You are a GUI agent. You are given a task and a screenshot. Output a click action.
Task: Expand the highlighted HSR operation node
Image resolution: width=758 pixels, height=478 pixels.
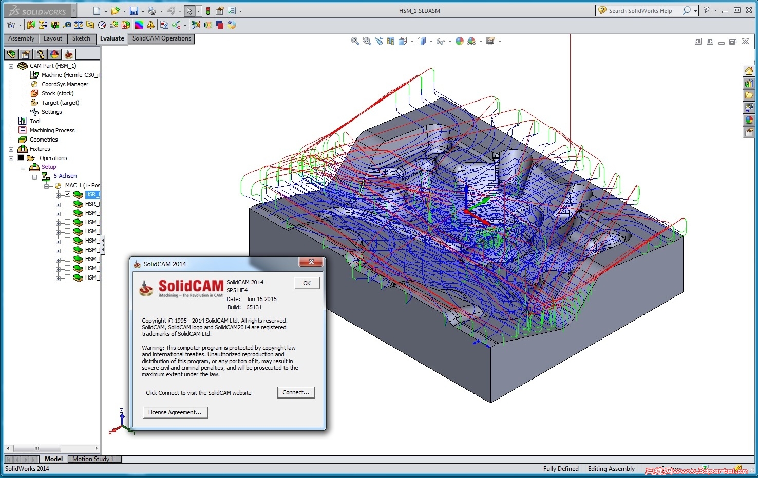58,195
